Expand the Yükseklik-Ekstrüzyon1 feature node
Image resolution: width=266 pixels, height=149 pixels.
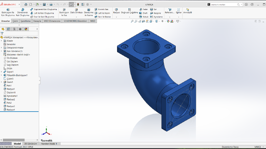click(2, 75)
